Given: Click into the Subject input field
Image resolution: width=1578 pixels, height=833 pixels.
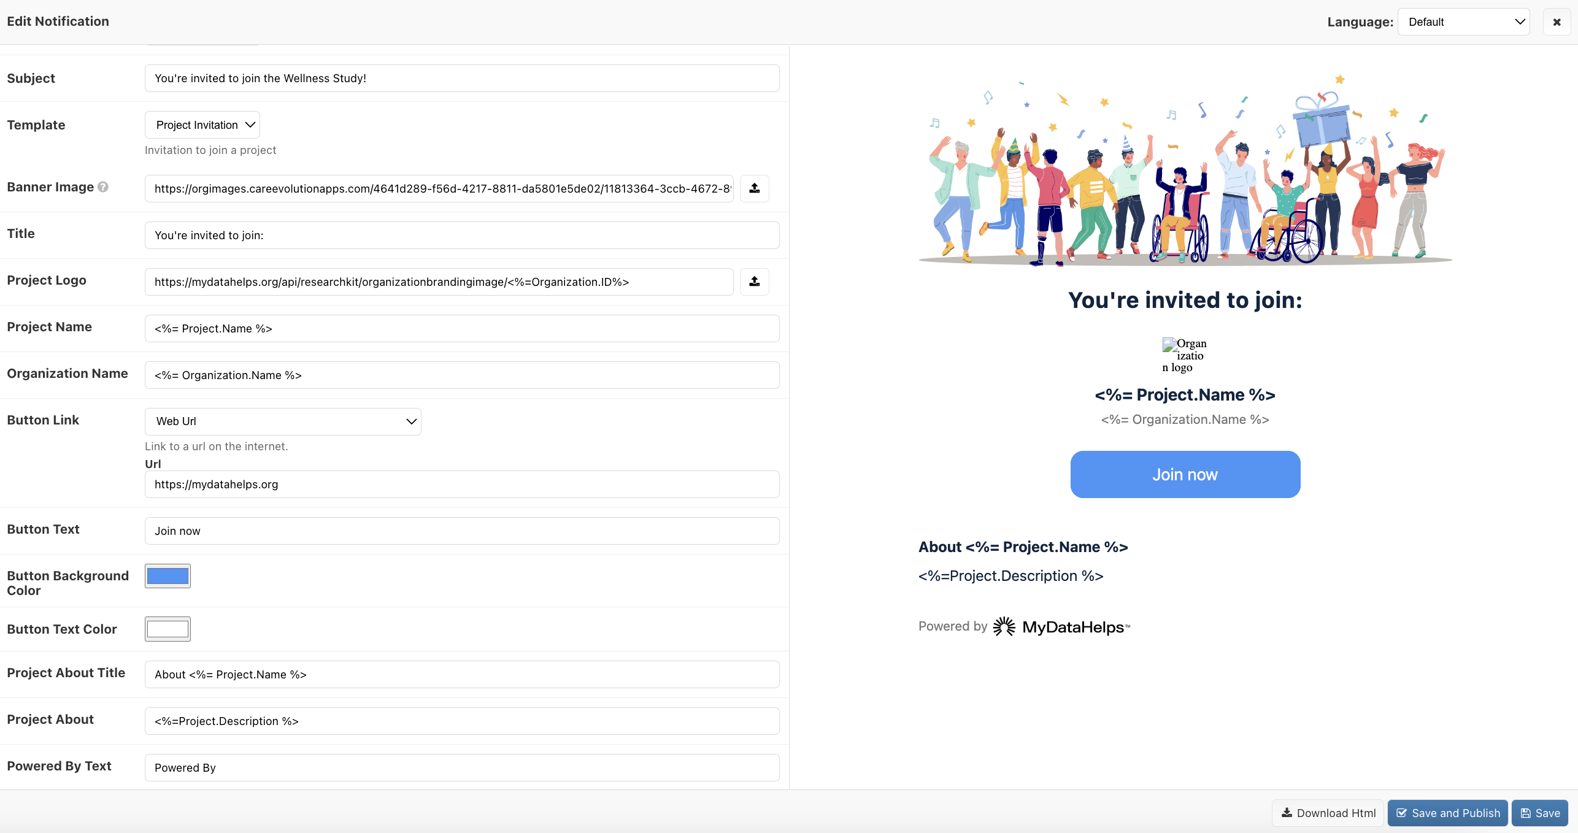Looking at the screenshot, I should (461, 79).
